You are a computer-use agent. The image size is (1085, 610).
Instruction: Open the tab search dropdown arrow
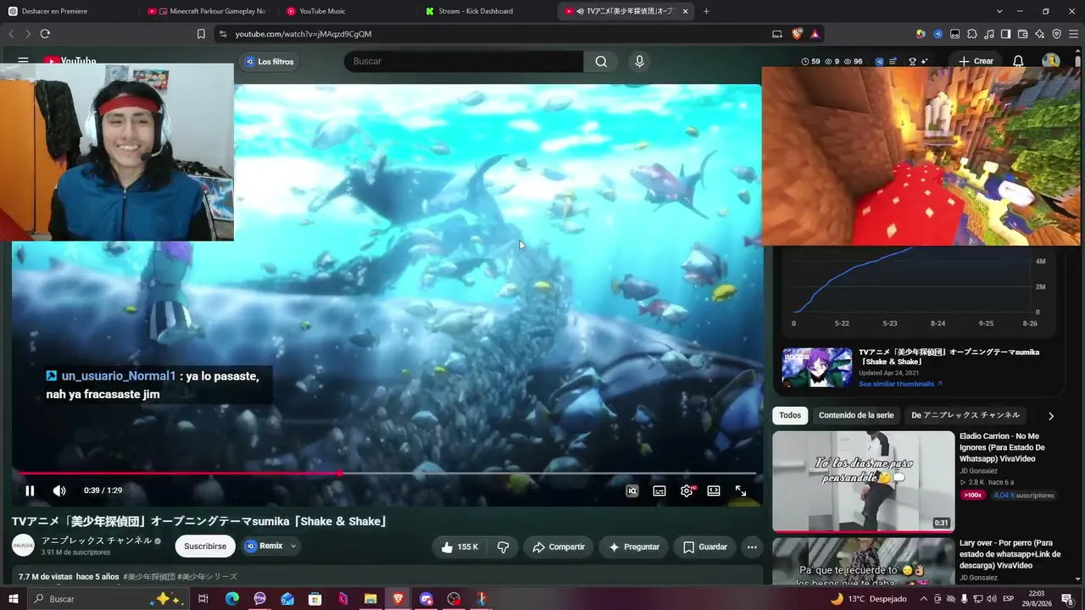(999, 11)
